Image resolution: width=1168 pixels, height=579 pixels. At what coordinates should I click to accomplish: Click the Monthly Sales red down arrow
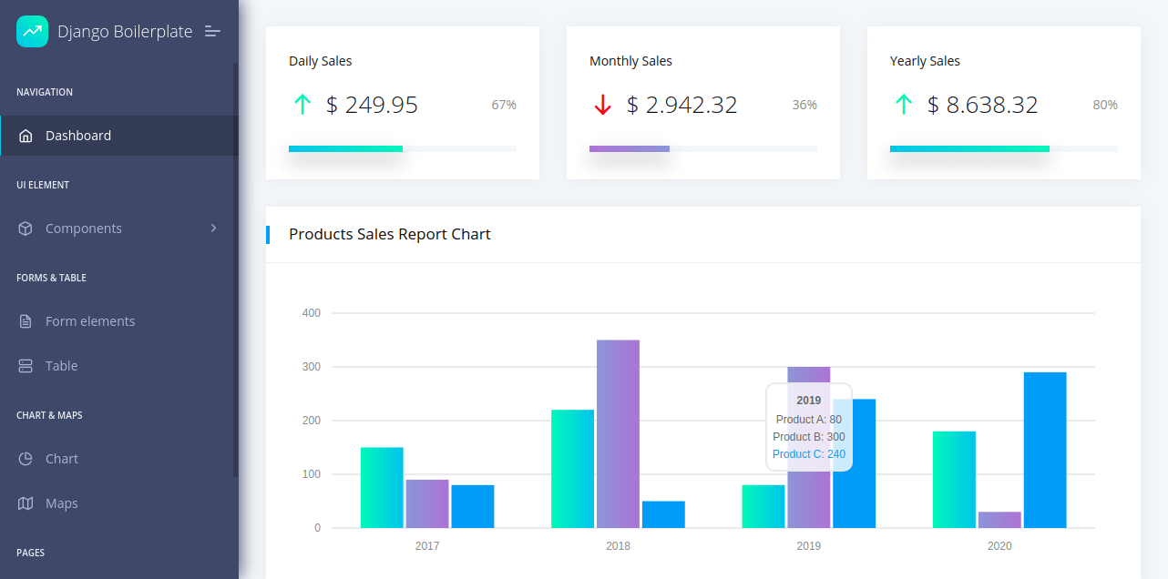click(x=602, y=105)
